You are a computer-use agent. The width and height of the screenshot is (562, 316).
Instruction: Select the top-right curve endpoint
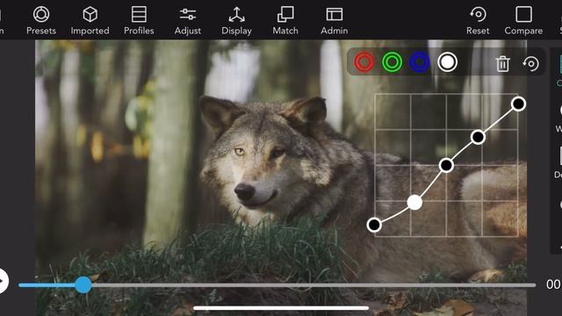tap(518, 104)
